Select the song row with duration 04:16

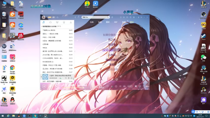57,34
